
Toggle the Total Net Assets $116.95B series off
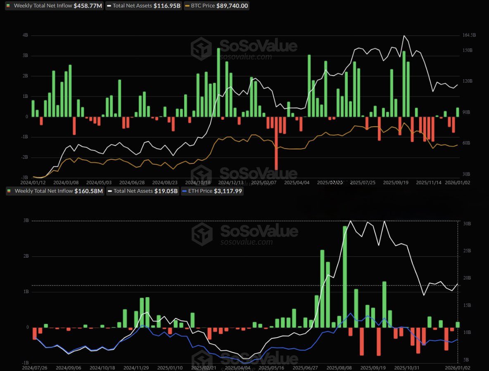coord(143,5)
